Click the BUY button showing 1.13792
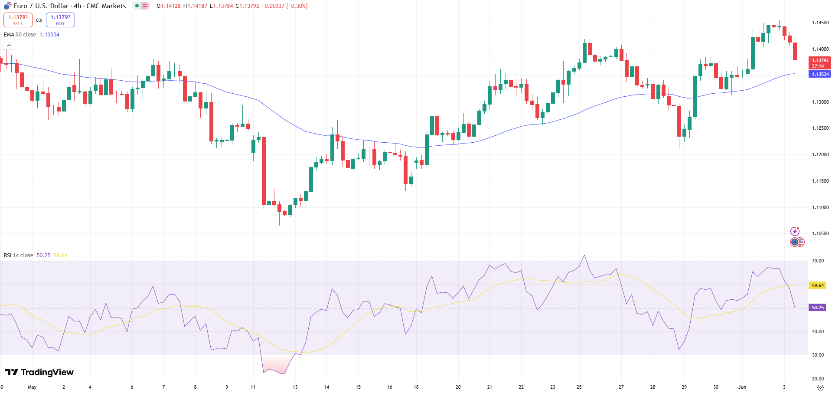832x393 pixels. [60, 20]
